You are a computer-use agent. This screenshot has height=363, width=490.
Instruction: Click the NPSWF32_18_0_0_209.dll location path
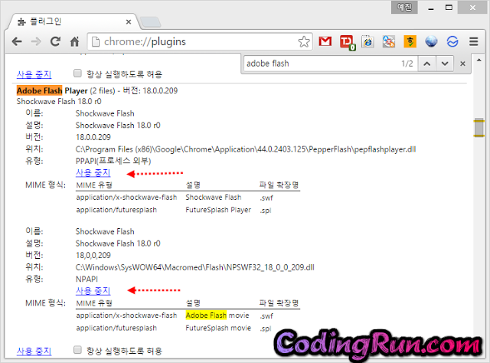[195, 267]
